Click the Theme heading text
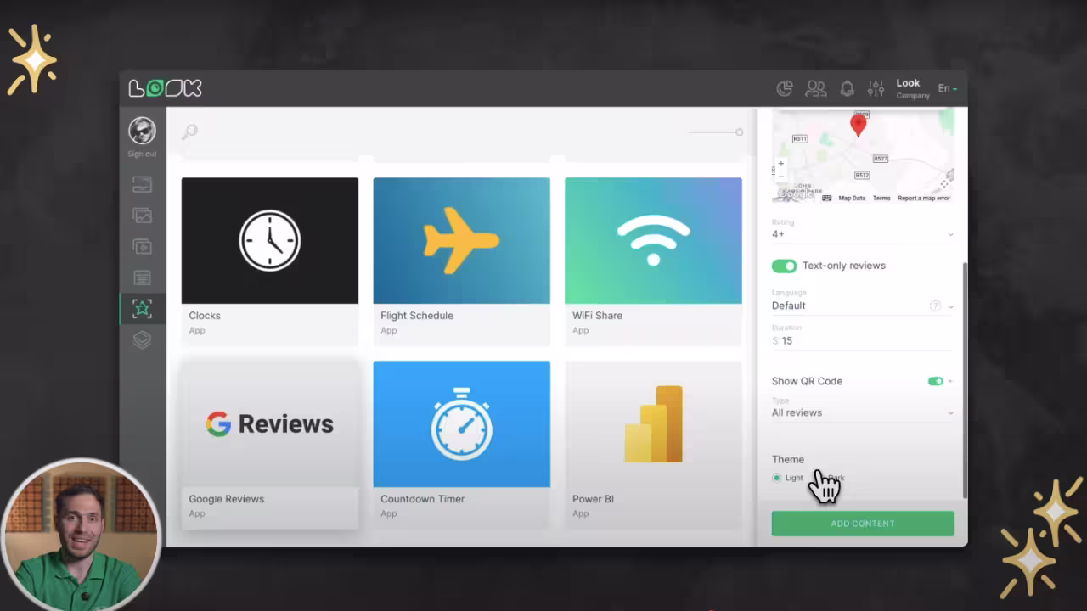Viewport: 1087px width, 611px height. (x=788, y=459)
